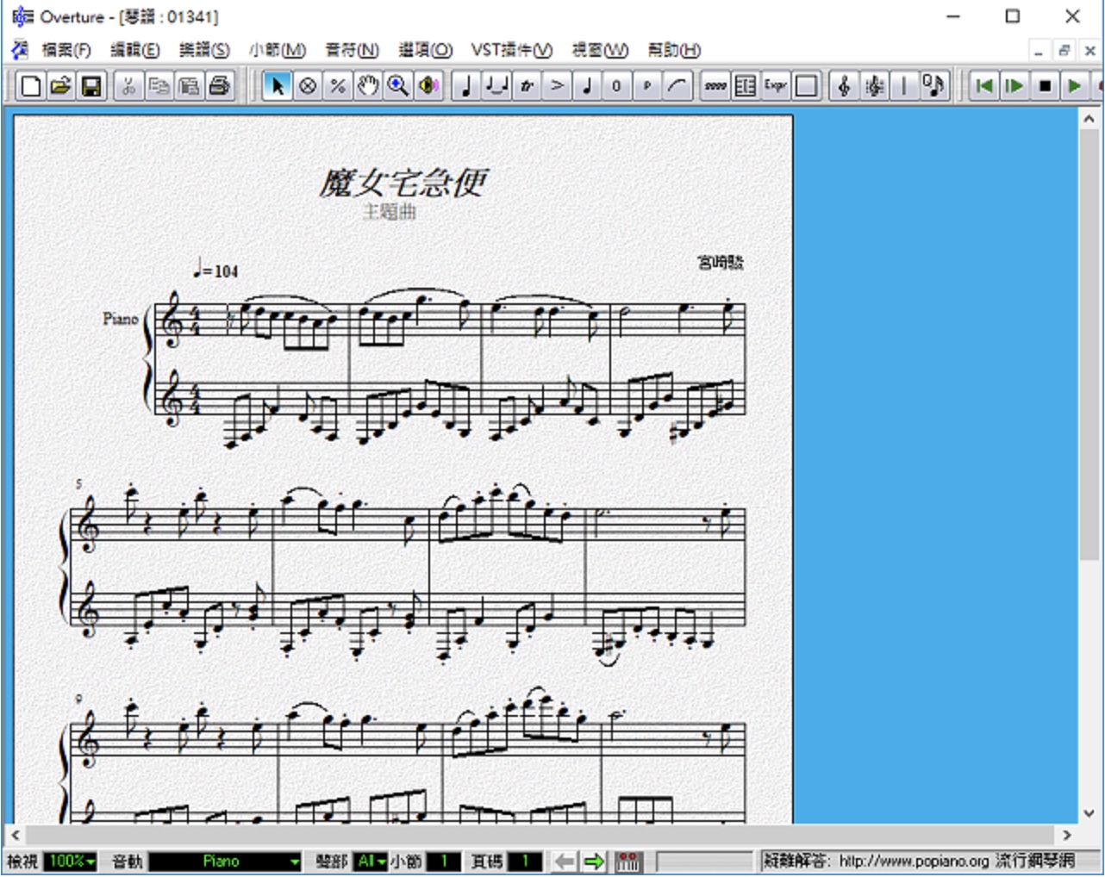Viewport: 1105px width, 877px height.
Task: Click the 主題曲 subtitle text
Action: tap(390, 212)
